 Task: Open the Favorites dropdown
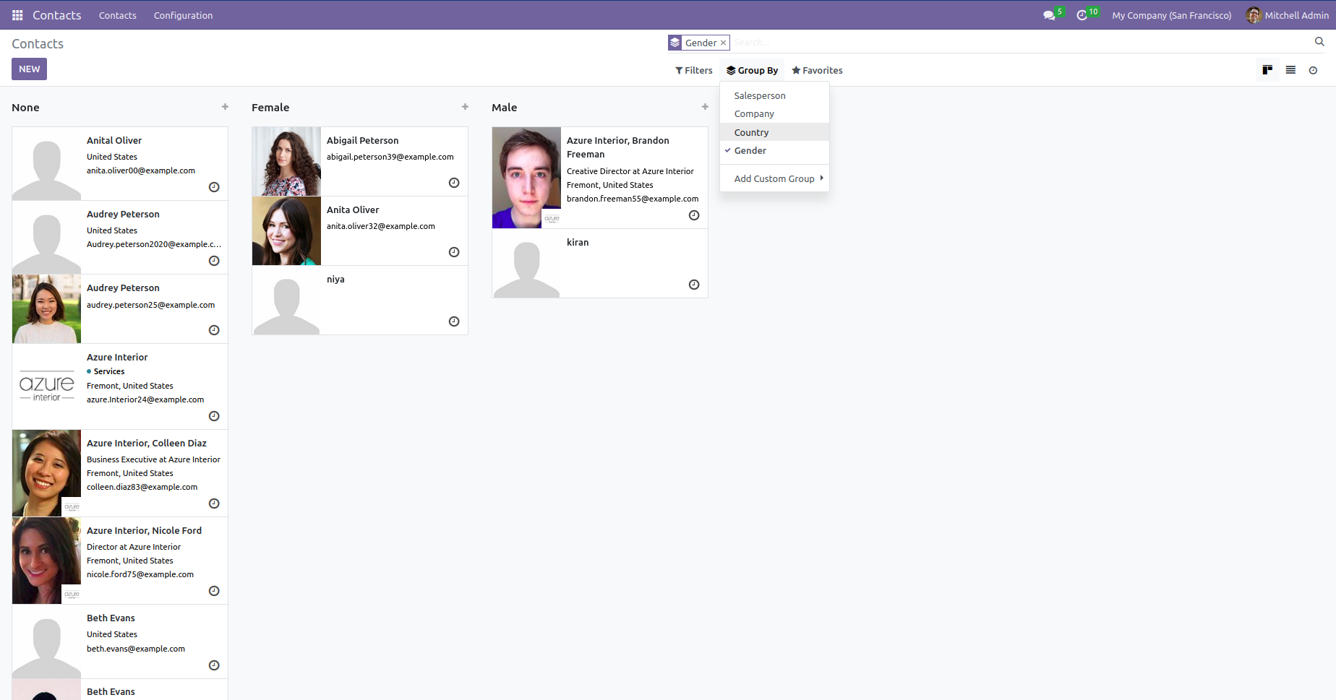(x=817, y=70)
